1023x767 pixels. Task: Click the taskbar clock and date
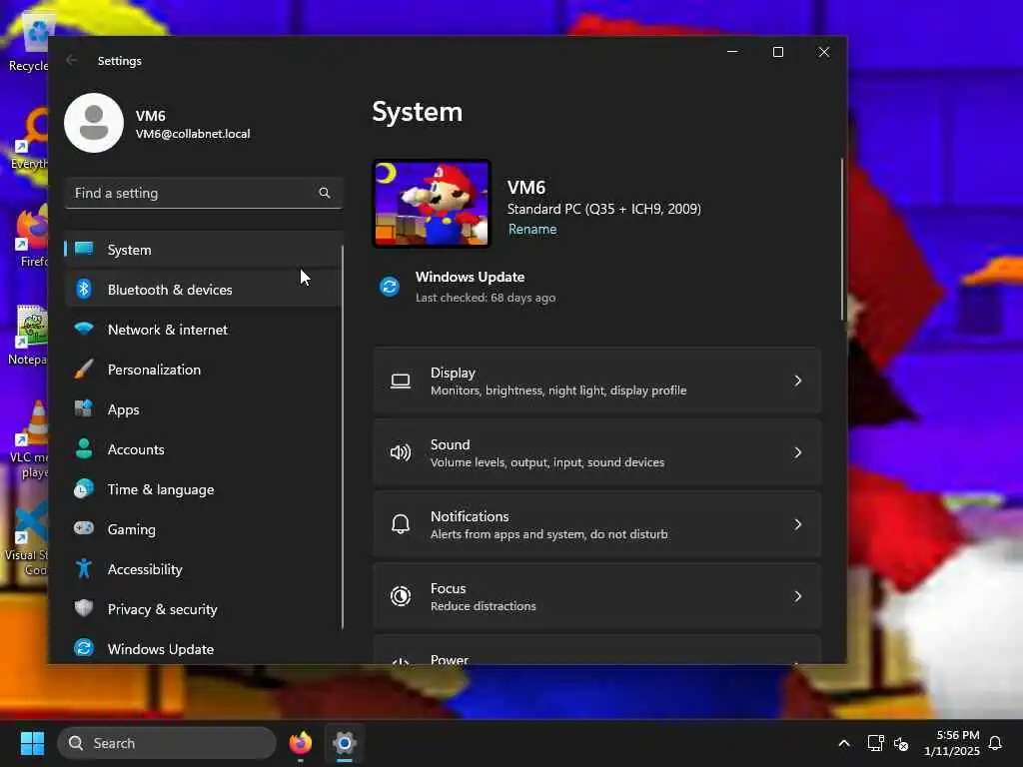tap(952, 743)
